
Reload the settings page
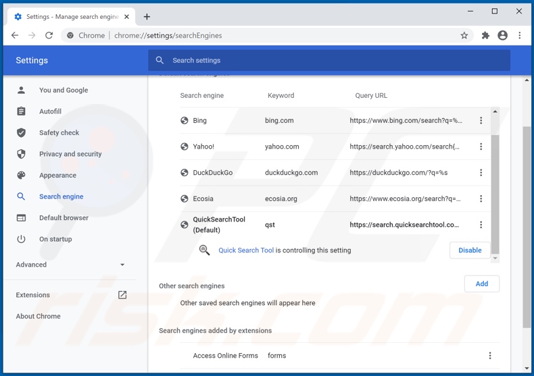click(49, 35)
